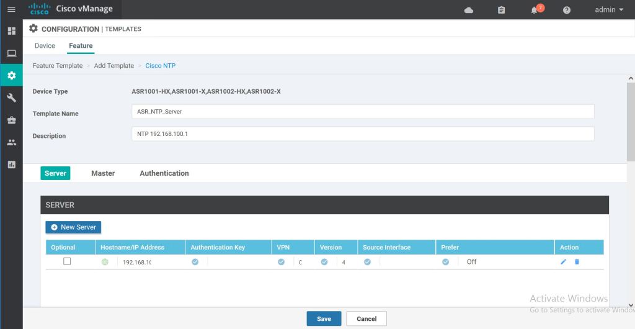Open the Maintenance briefcase sidebar icon

[x=11, y=120]
